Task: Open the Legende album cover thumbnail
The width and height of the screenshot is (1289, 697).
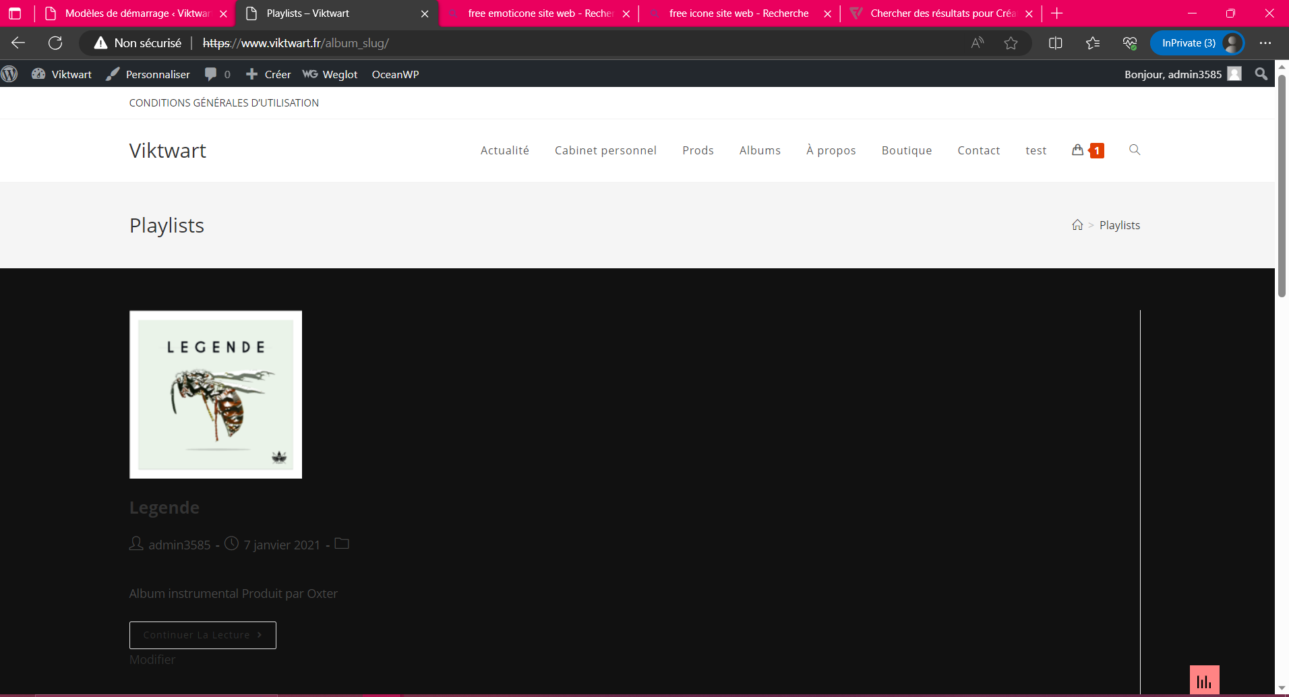Action: pyautogui.click(x=216, y=394)
